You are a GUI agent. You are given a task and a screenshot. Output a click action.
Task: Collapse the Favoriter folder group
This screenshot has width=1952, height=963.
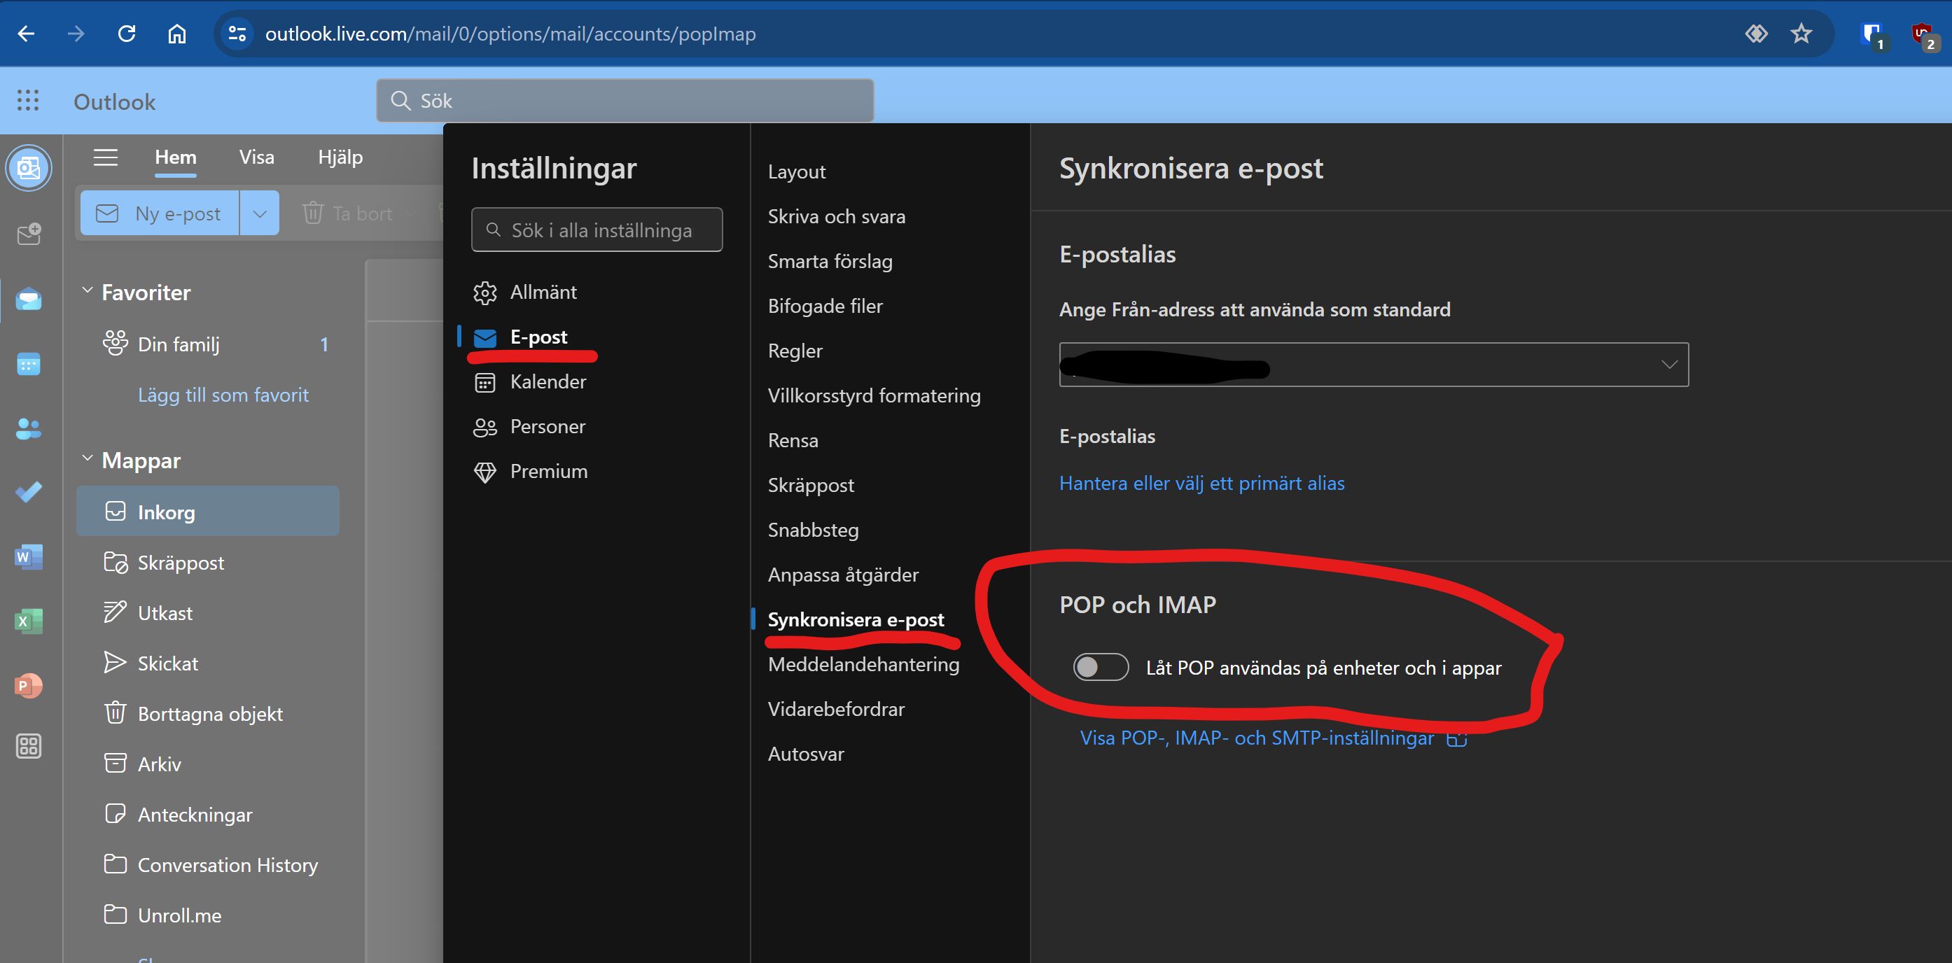click(87, 292)
